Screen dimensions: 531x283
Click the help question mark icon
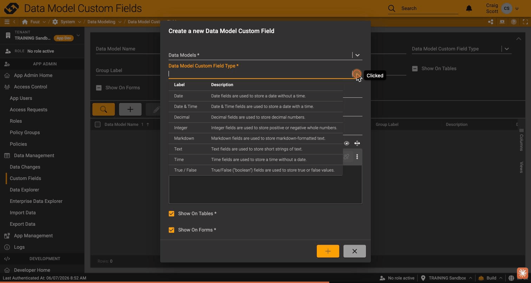coord(513,22)
